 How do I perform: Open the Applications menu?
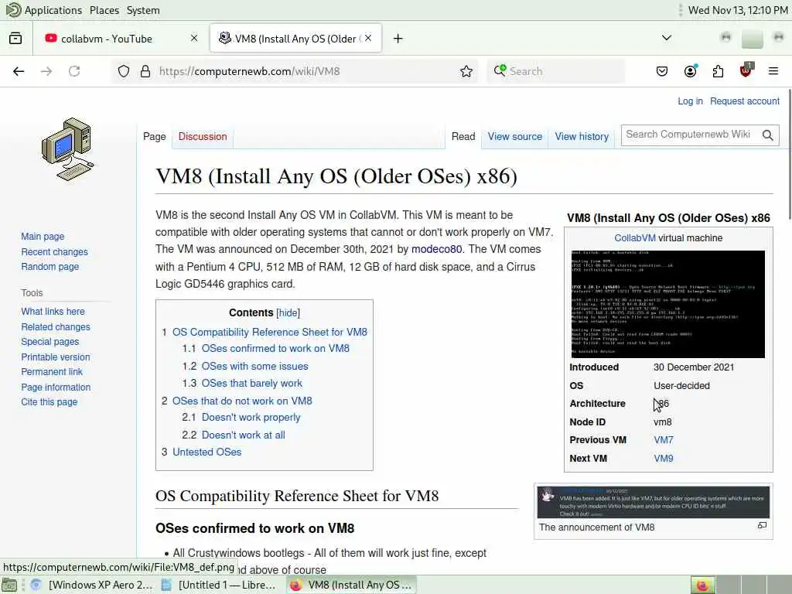click(x=53, y=10)
